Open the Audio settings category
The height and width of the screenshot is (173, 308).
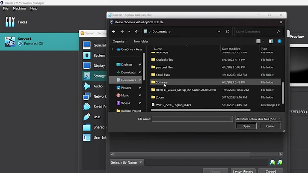tap(94, 86)
